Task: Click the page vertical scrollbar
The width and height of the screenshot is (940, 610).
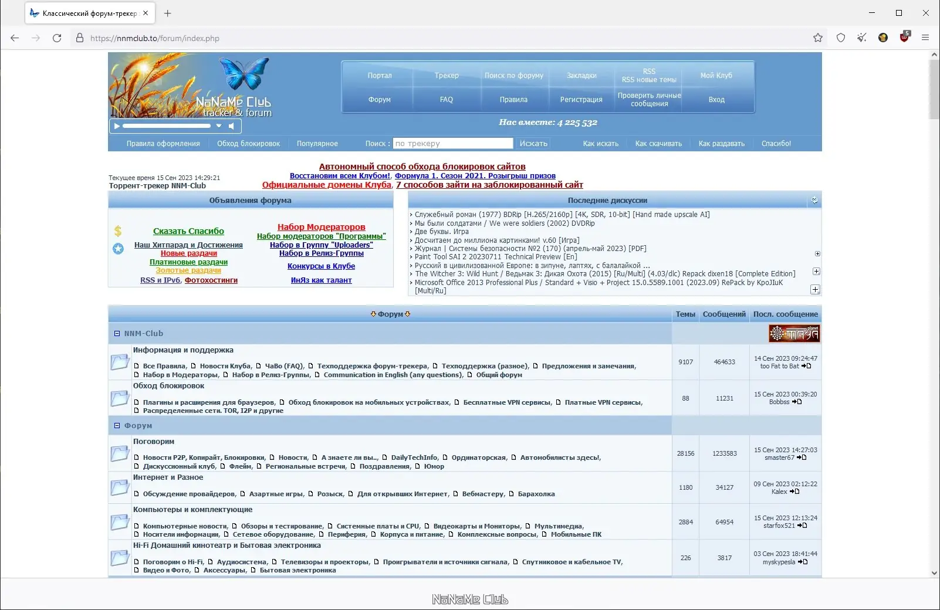Action: [934, 89]
